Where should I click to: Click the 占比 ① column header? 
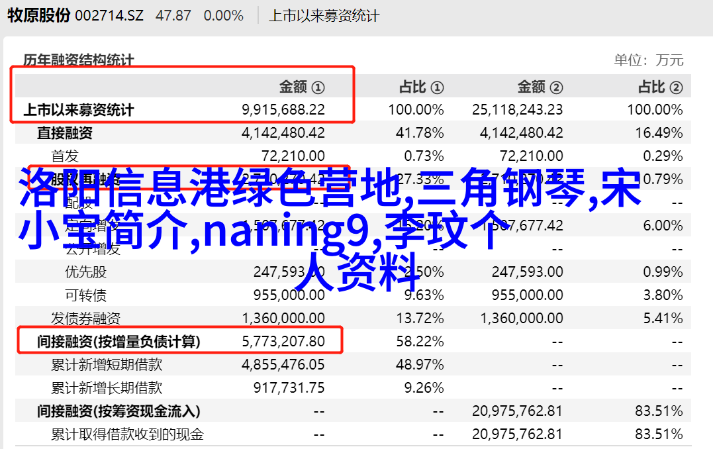point(421,87)
